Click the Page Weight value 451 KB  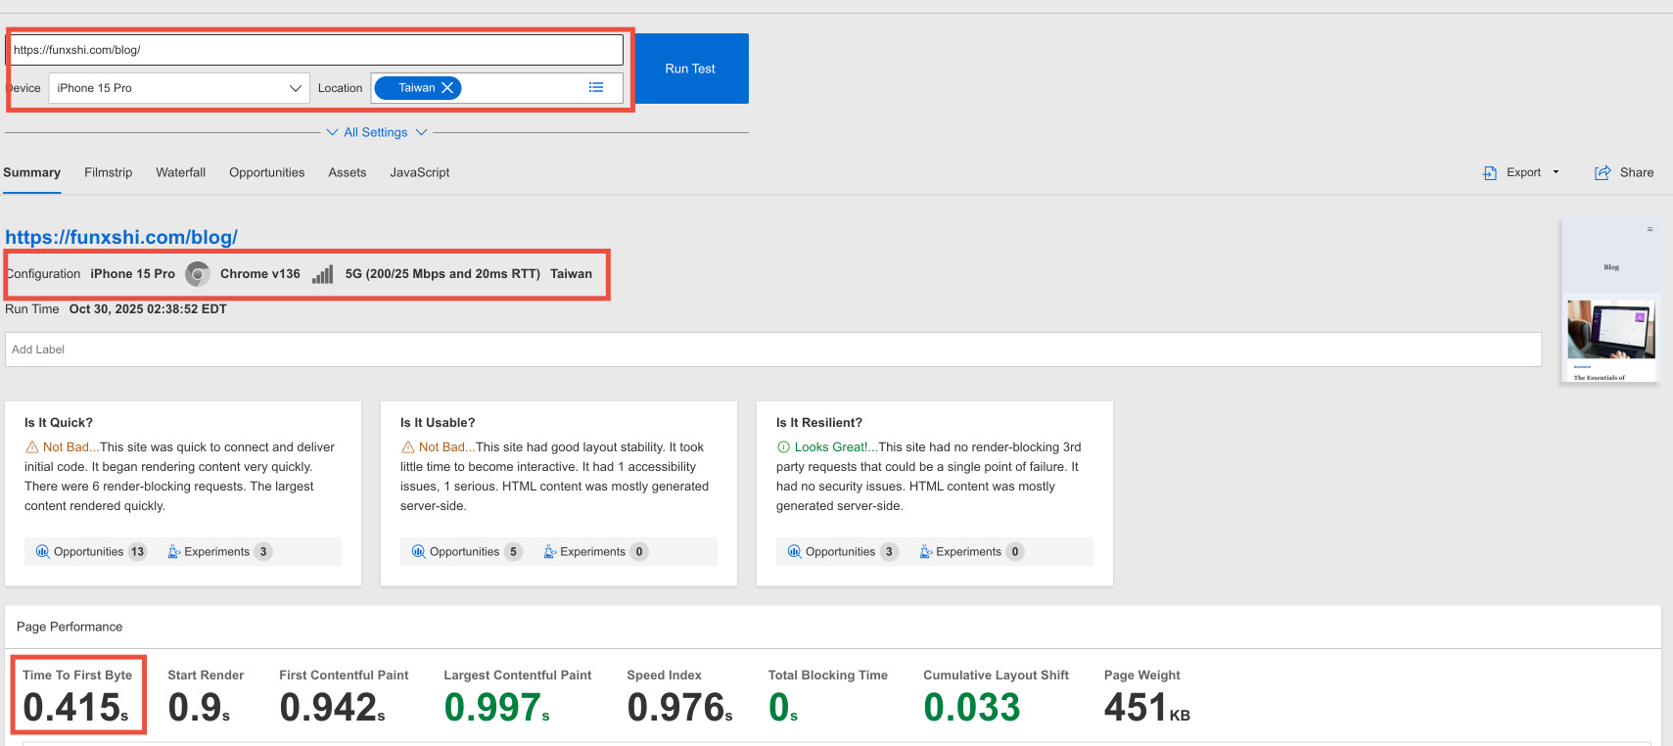pos(1147,708)
